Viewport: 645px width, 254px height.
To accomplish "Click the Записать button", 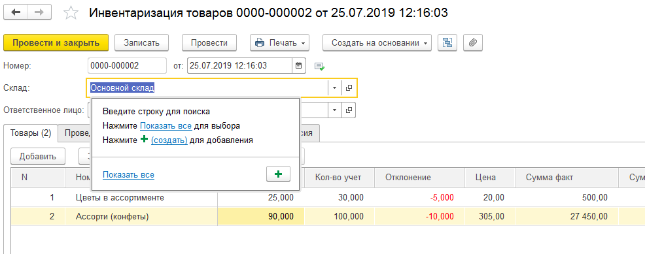I will [x=141, y=42].
